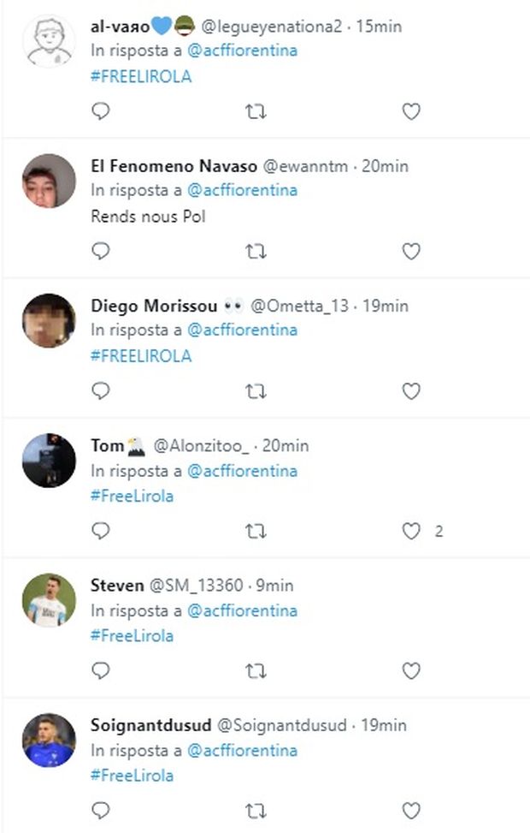Retweet Soignantdusud's #FreeLirola tweet
The width and height of the screenshot is (530, 833).
(256, 811)
